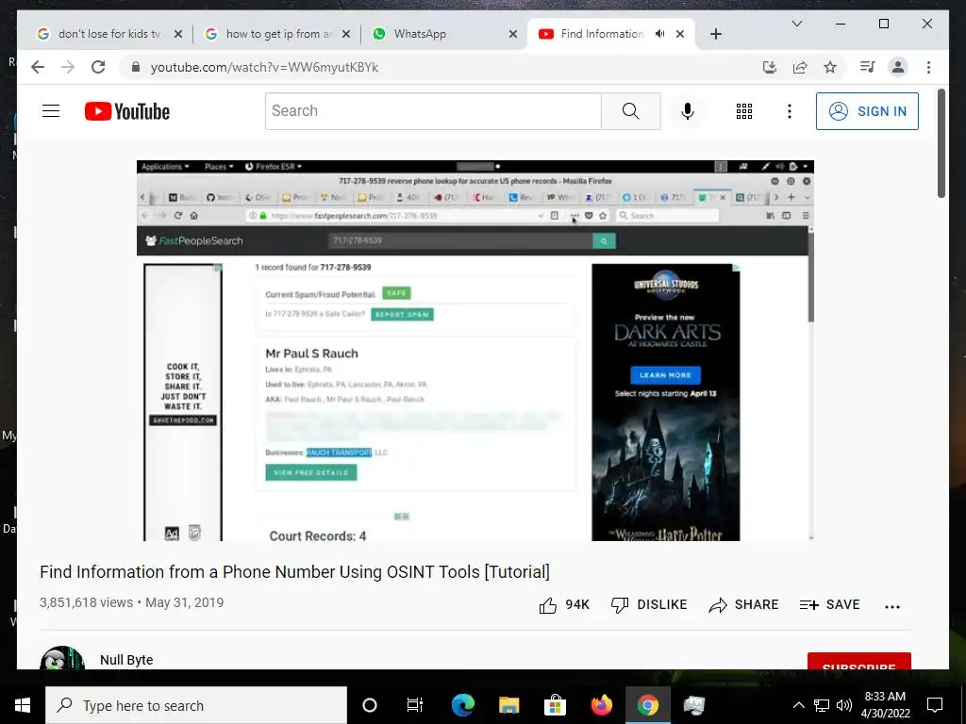Show hidden system tray icons
The width and height of the screenshot is (966, 724).
[798, 705]
